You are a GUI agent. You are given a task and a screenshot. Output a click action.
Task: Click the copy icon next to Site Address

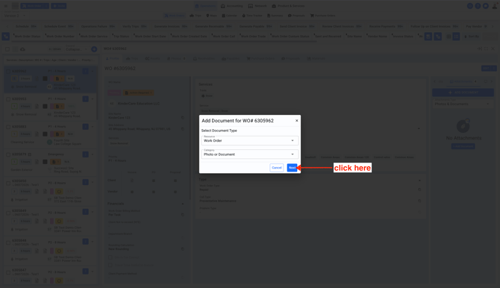pyautogui.click(x=183, y=129)
